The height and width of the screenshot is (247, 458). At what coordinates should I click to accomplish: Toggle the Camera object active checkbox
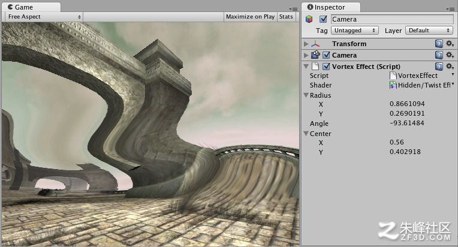coord(323,19)
